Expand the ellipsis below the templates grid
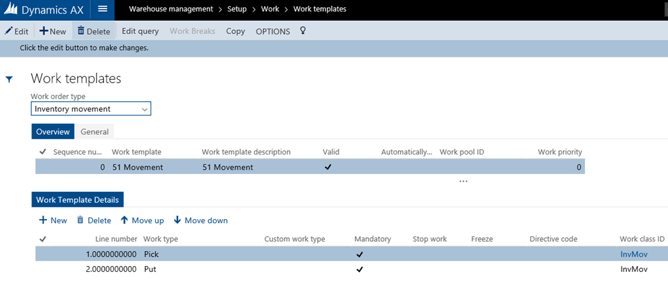Image resolution: width=668 pixels, height=281 pixels. pos(463,181)
